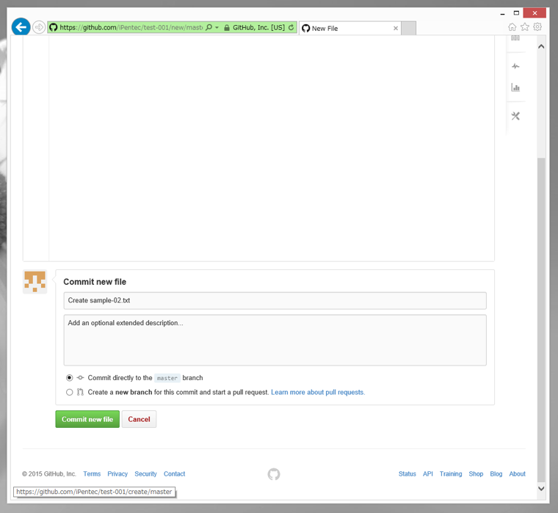The width and height of the screenshot is (558, 513).
Task: Click the commit summary field 'Create sample-02.txt'
Action: pos(275,301)
